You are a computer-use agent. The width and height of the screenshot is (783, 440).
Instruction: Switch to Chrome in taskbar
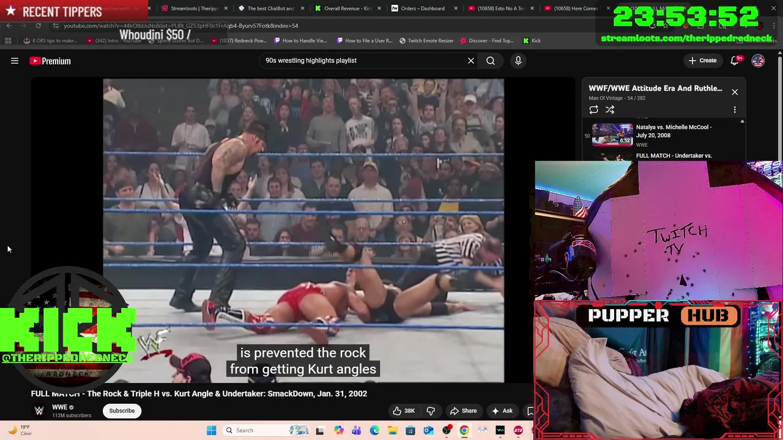[464, 430]
